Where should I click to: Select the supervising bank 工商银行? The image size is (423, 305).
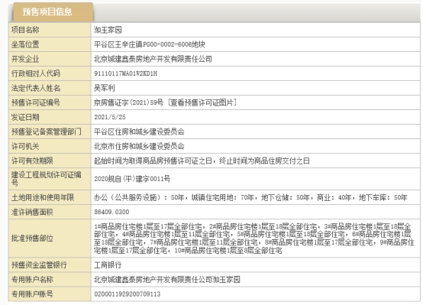(108, 265)
